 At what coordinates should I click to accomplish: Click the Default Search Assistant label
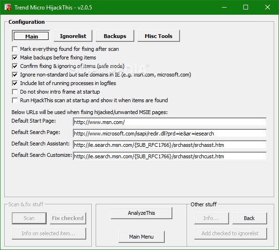[x=40, y=144]
